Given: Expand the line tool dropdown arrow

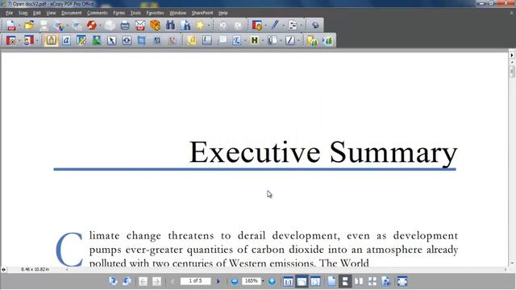Looking at the screenshot, I should 298,41.
